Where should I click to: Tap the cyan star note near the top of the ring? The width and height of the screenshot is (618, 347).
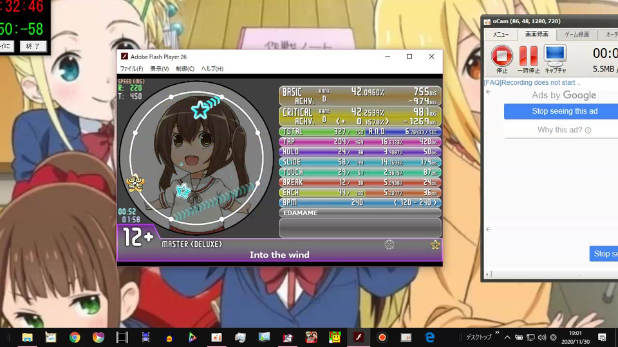tap(200, 110)
